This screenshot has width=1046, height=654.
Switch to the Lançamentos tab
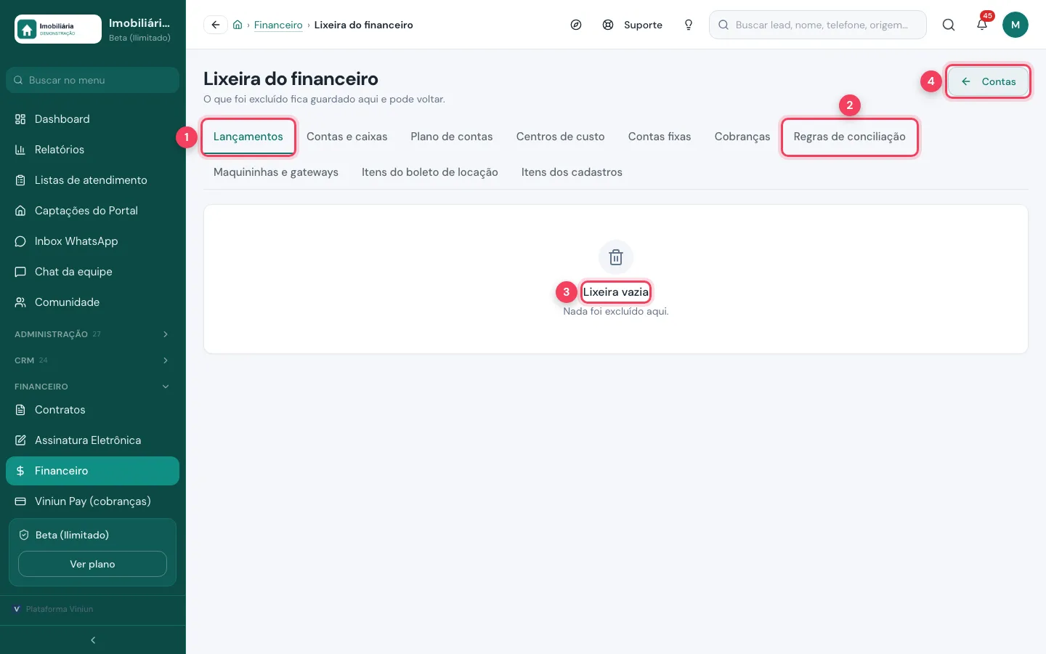tap(248, 137)
